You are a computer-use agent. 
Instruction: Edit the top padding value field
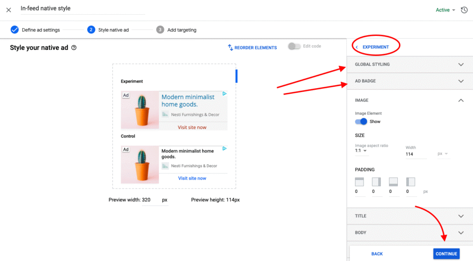click(x=360, y=191)
